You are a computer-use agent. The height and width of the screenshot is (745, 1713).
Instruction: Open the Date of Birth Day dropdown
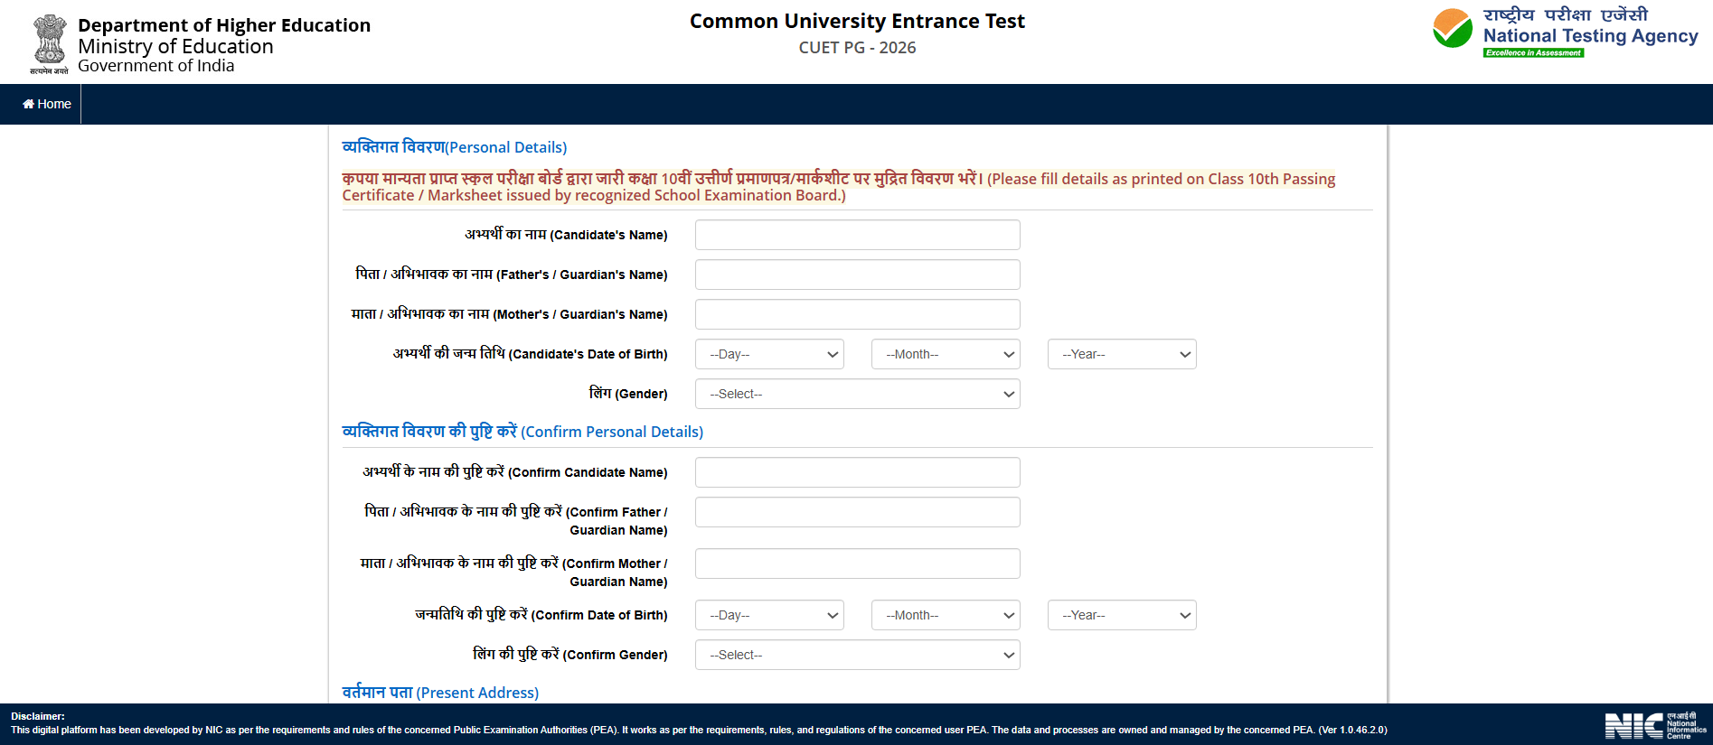pos(769,354)
